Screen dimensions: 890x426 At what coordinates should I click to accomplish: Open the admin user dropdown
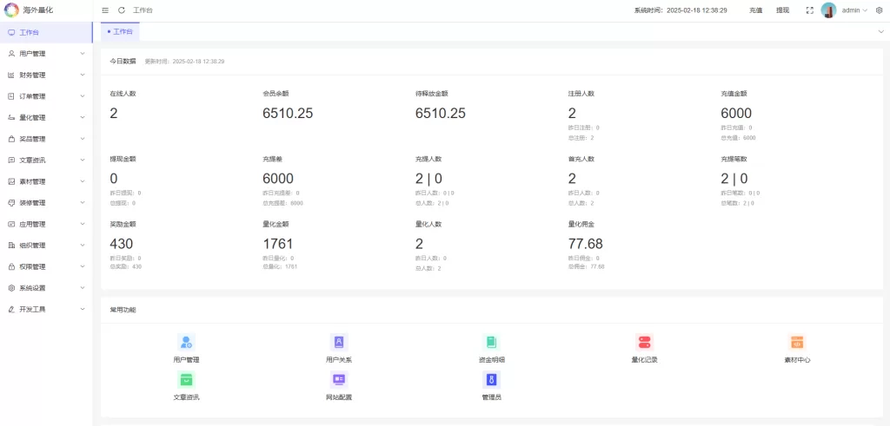point(855,10)
